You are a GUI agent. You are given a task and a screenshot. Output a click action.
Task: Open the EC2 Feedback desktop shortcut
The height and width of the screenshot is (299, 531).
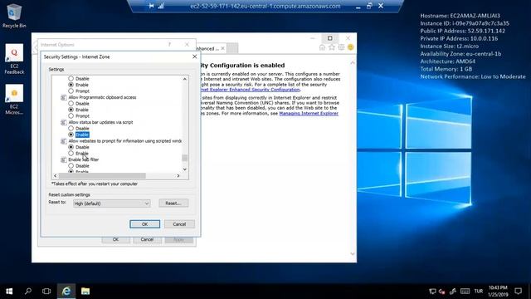coord(14,59)
